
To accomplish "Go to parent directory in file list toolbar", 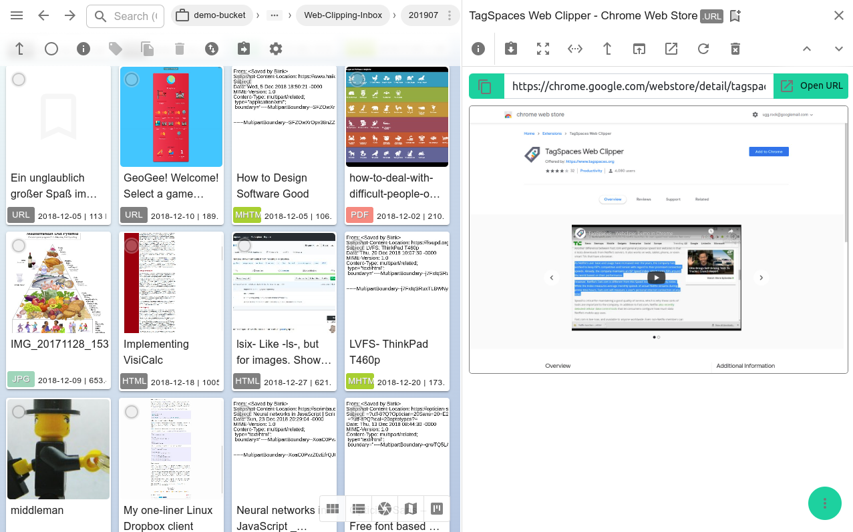I will (19, 49).
